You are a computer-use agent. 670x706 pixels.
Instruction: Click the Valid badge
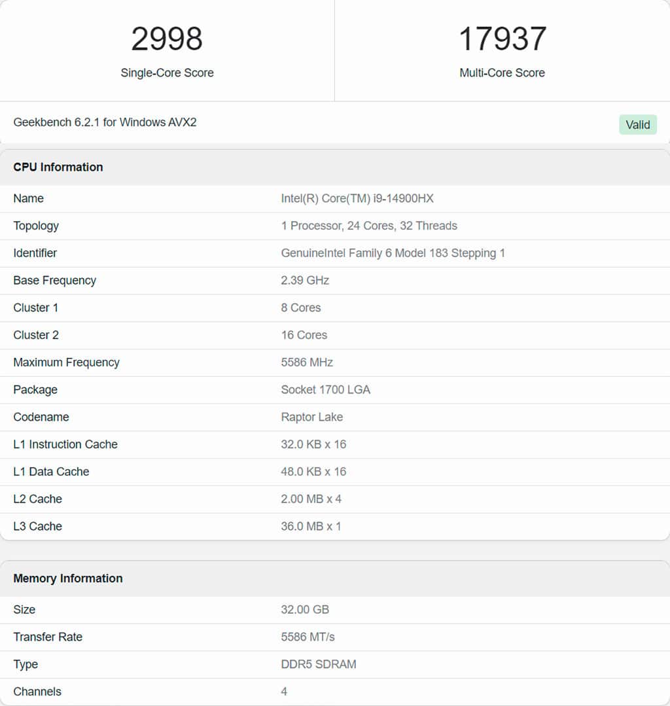pyautogui.click(x=638, y=124)
